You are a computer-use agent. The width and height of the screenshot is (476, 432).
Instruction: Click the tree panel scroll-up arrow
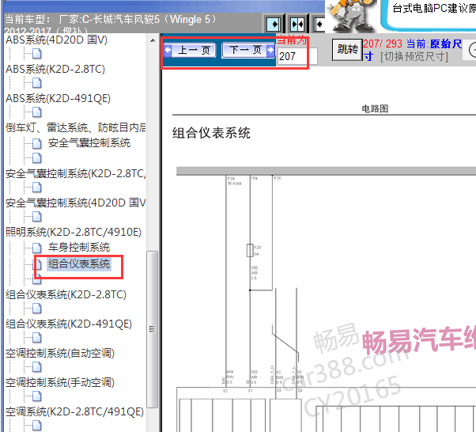(x=153, y=40)
